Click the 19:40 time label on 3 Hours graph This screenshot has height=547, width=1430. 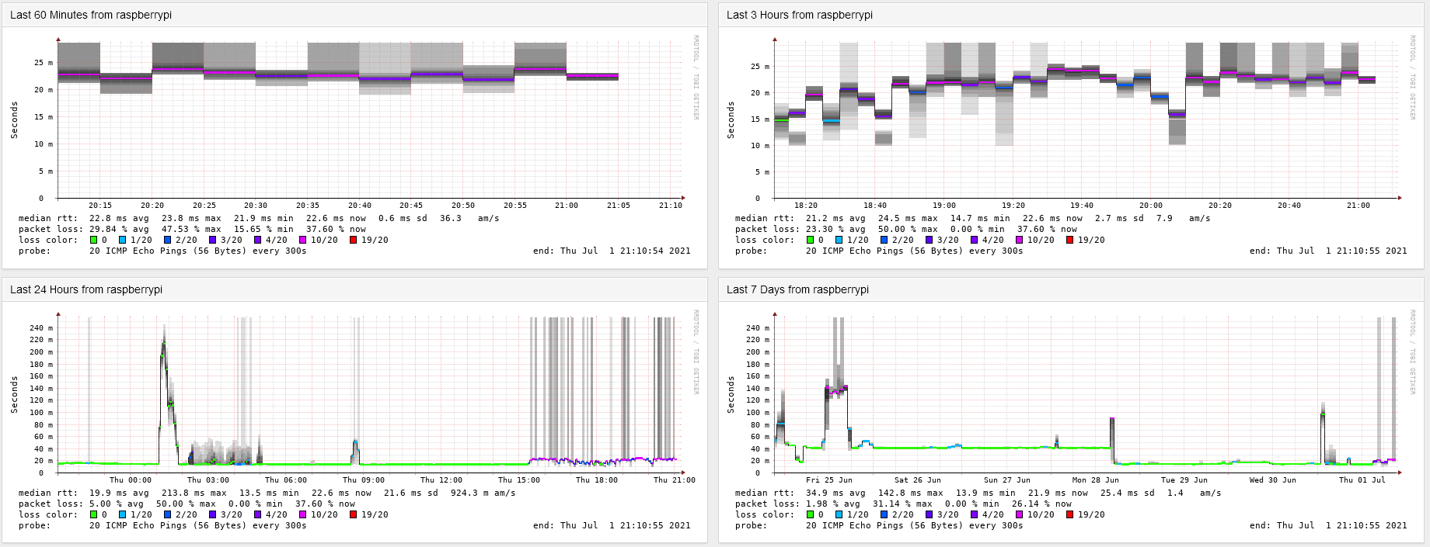click(x=1082, y=206)
